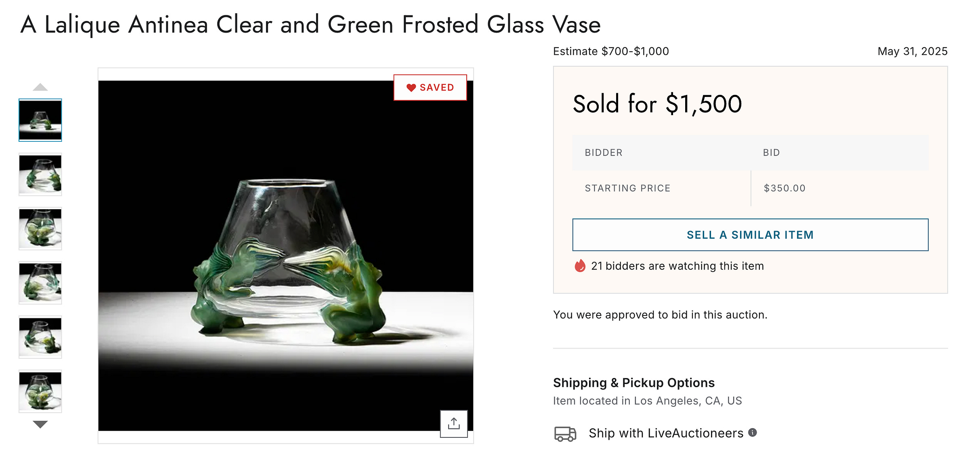Click the $350.00 starting price cell

784,188
